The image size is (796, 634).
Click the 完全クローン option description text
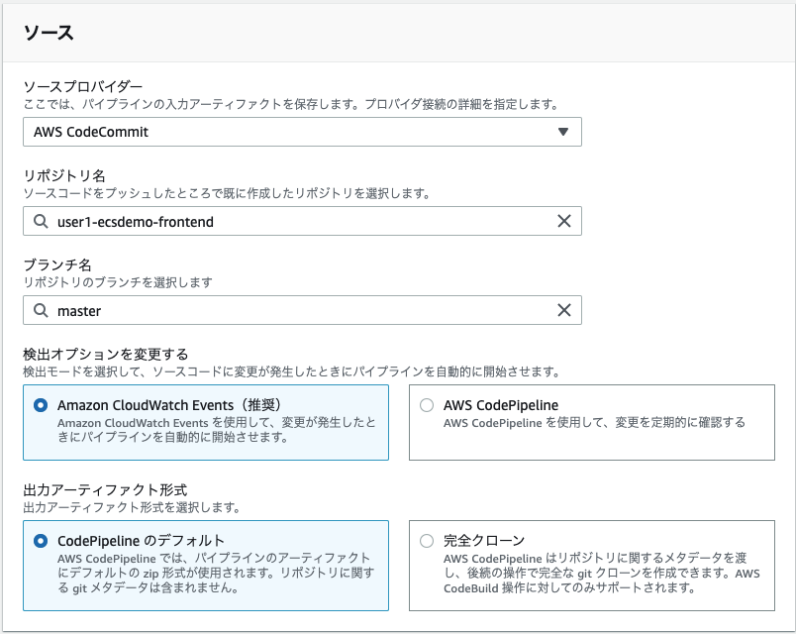point(602,573)
